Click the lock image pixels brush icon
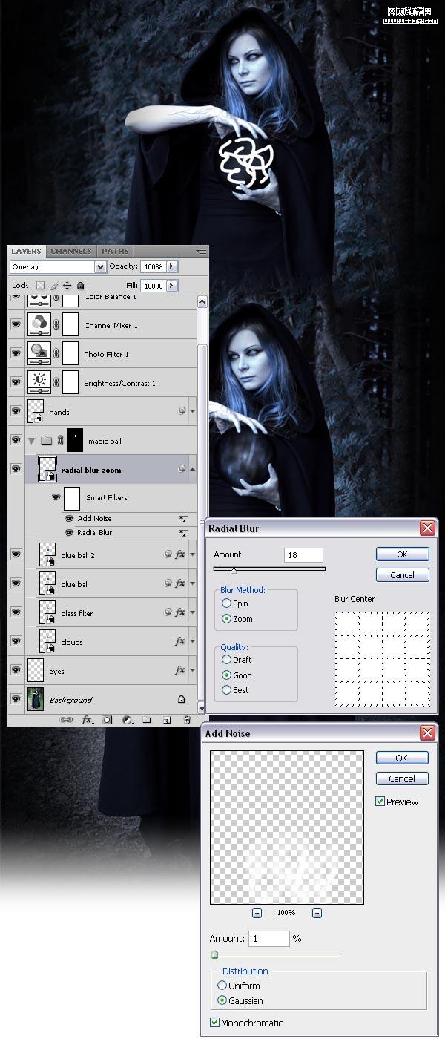 point(54,285)
